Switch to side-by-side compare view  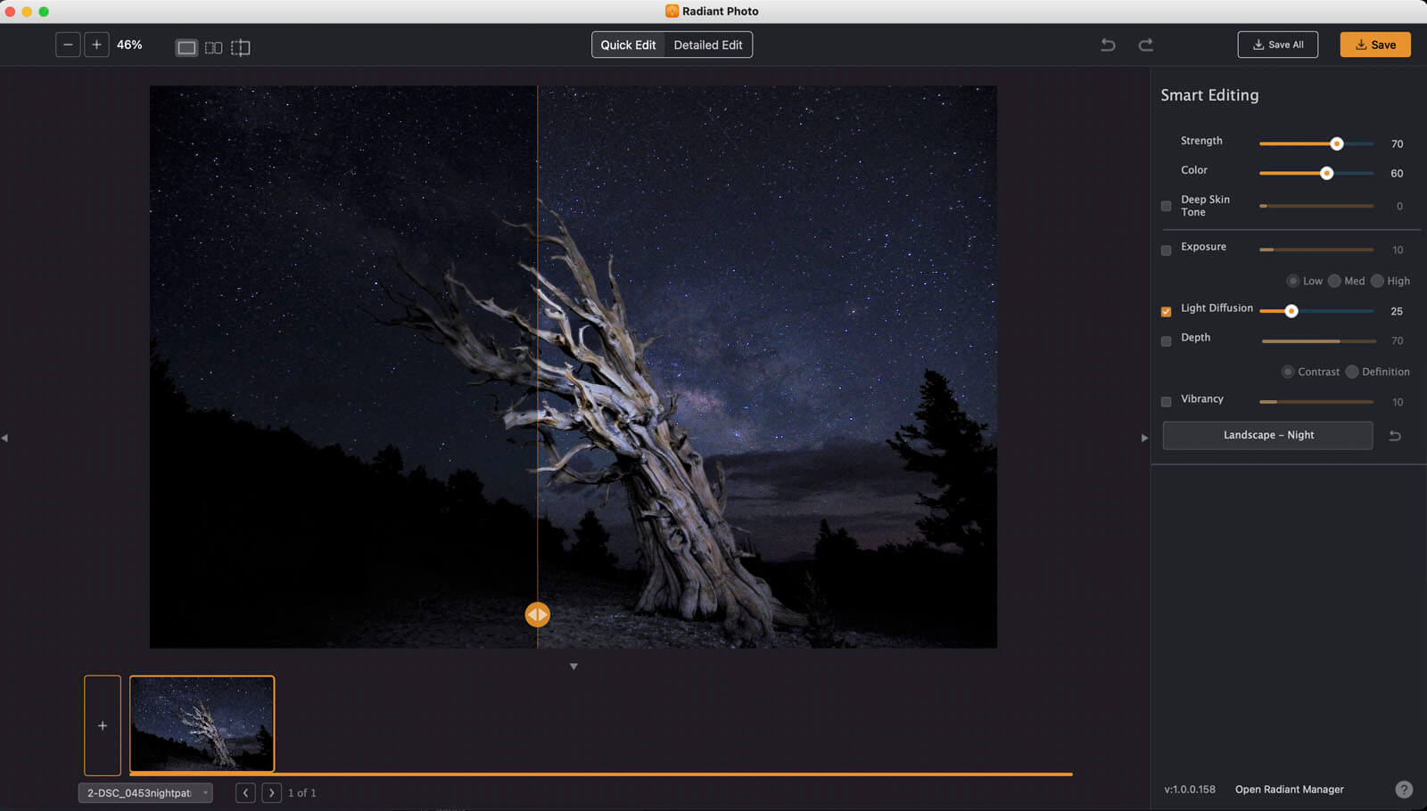click(x=213, y=47)
